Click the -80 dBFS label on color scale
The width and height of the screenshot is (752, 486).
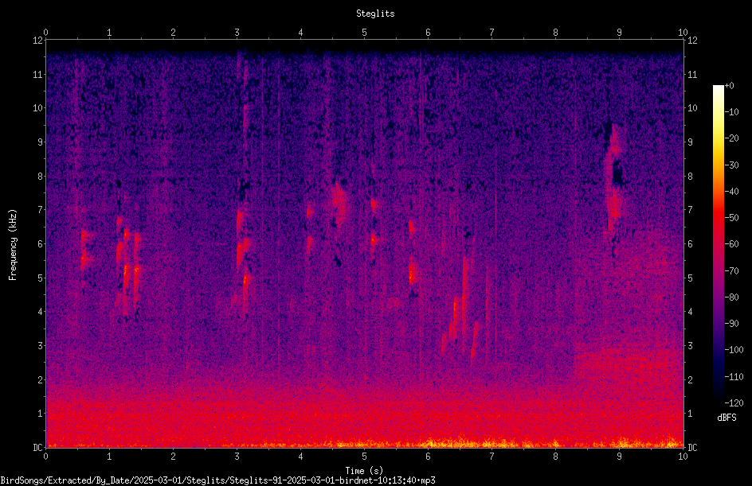tap(731, 297)
